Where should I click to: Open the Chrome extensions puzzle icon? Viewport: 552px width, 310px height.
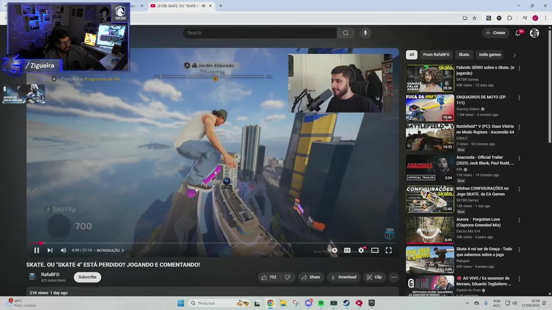[x=509, y=18]
